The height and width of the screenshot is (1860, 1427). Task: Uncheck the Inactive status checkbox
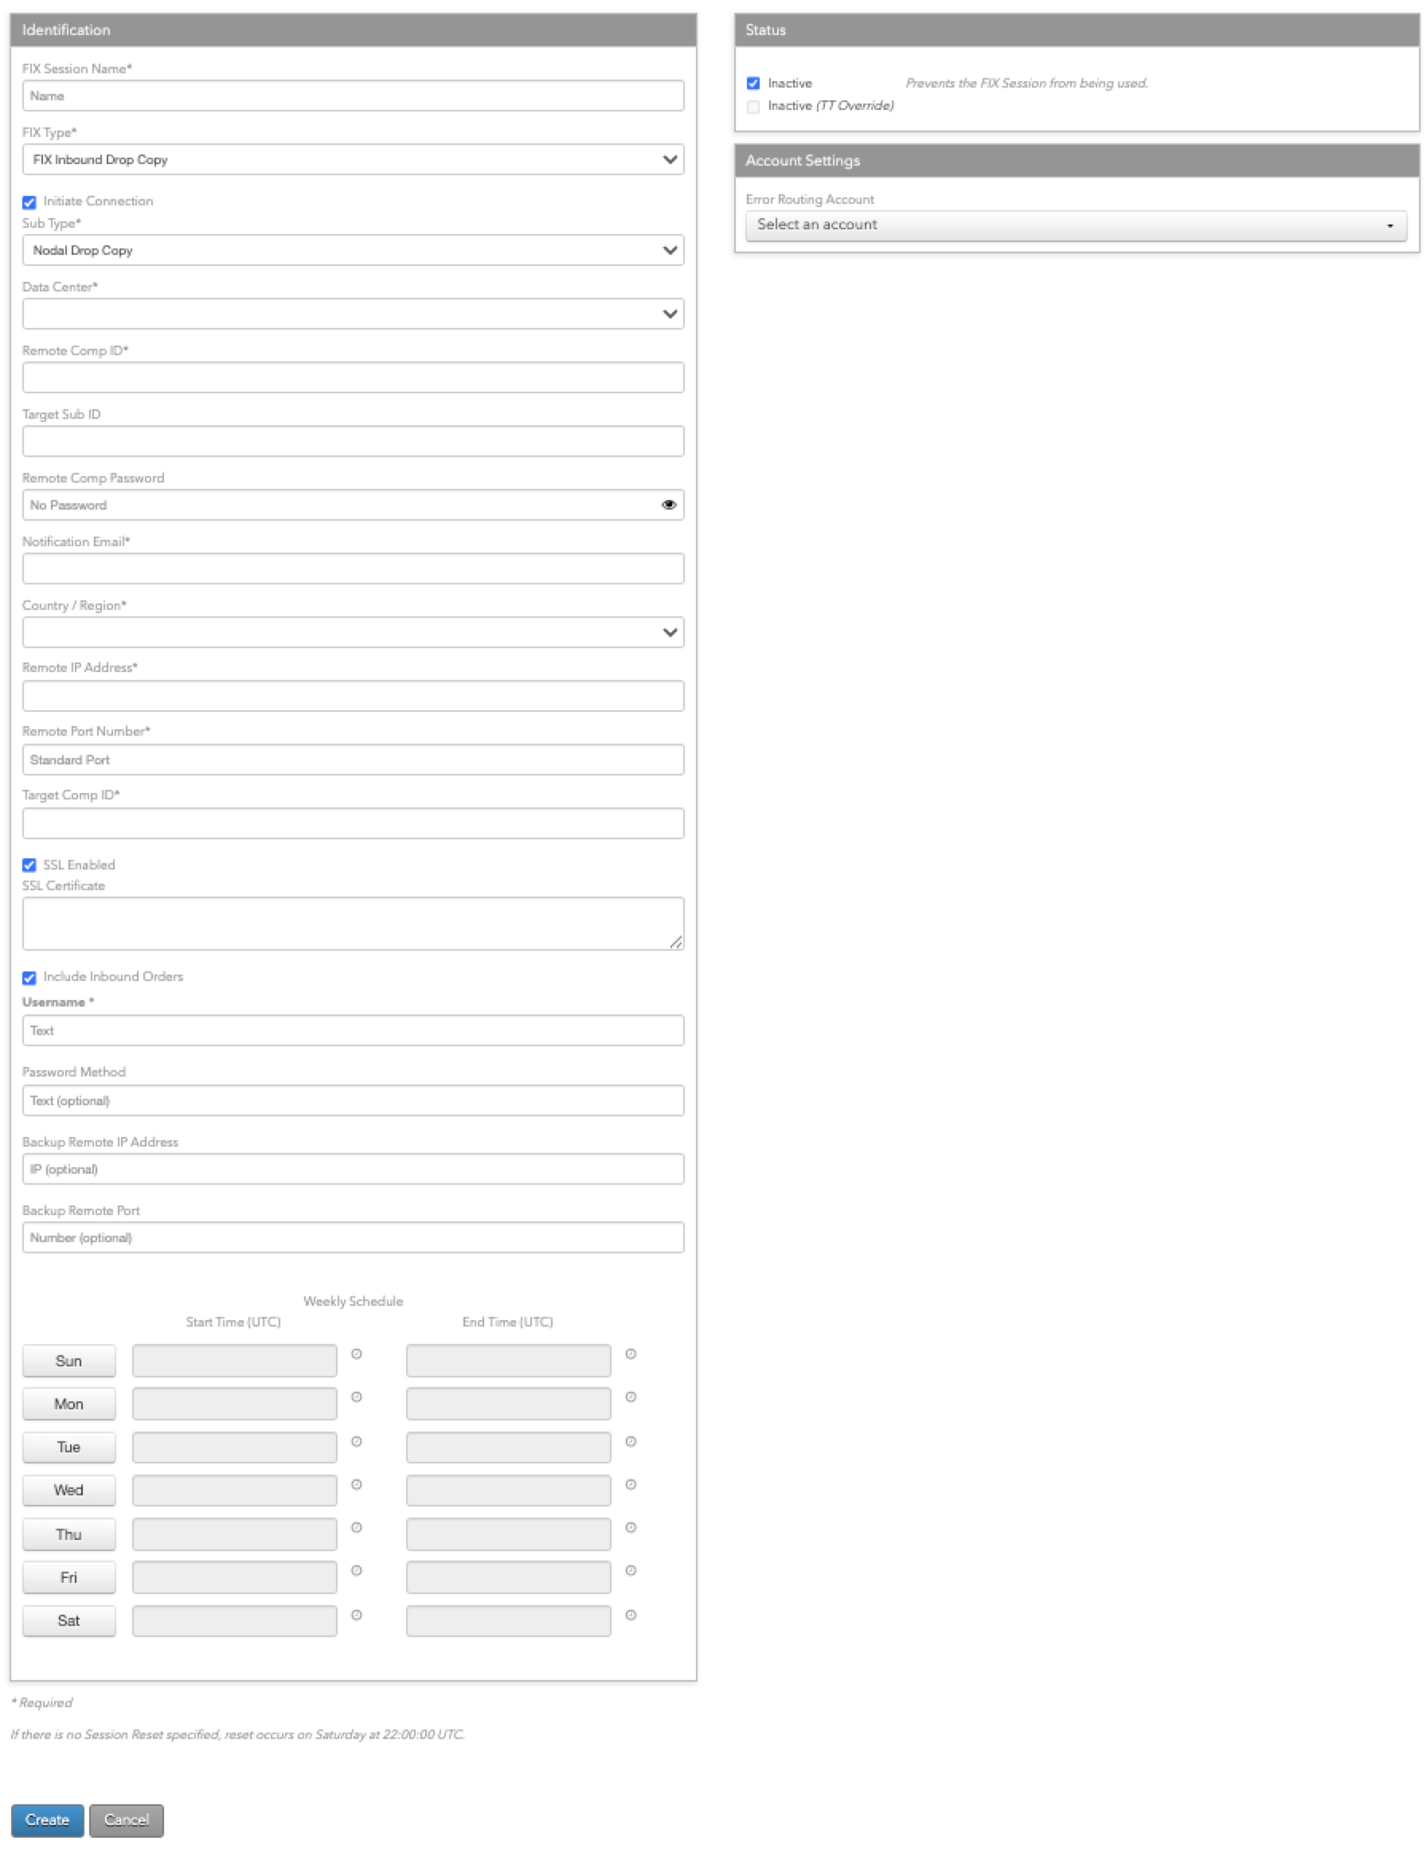(x=753, y=84)
